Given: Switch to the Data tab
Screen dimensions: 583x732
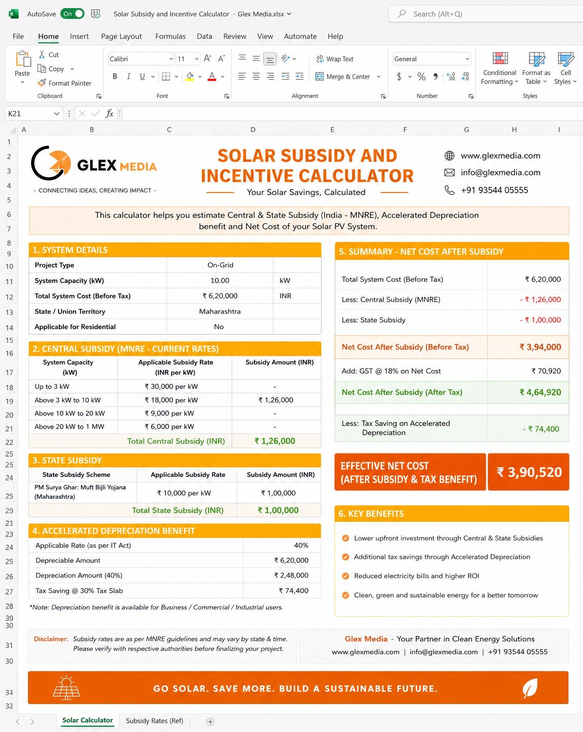Looking at the screenshot, I should click(204, 36).
